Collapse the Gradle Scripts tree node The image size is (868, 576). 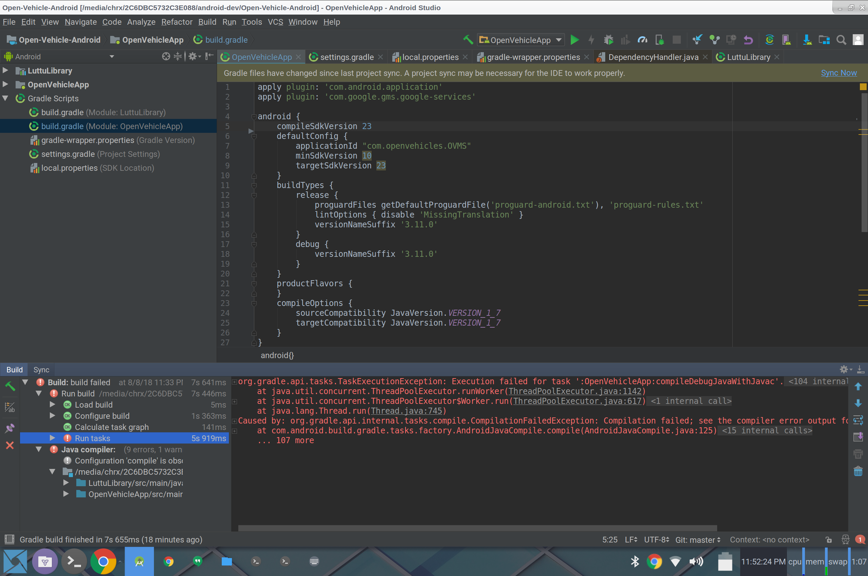coord(5,99)
